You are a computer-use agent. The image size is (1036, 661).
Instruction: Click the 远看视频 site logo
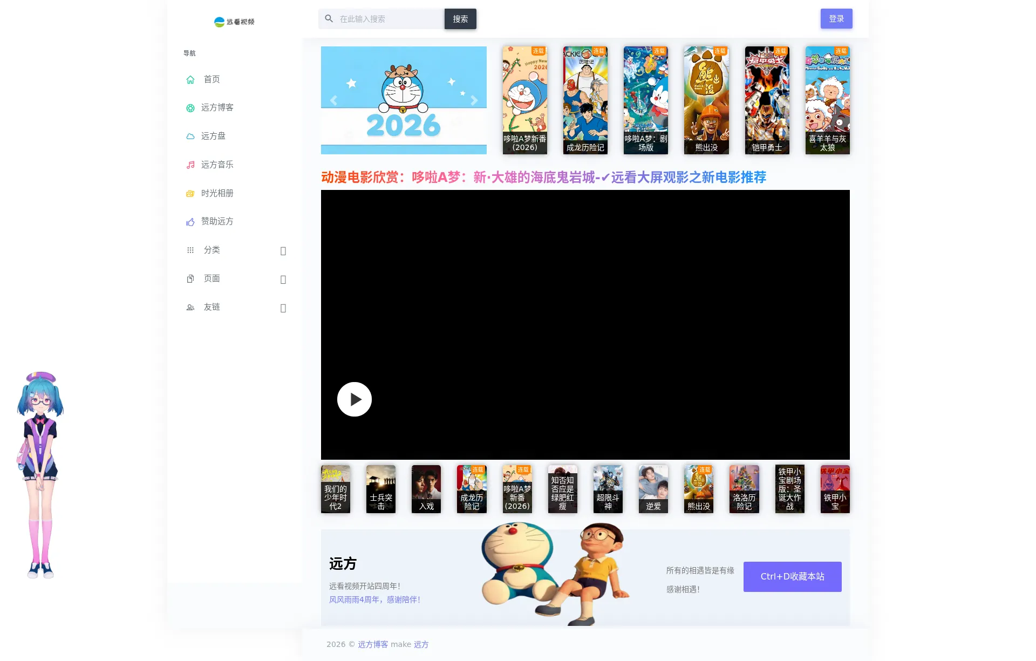(234, 22)
